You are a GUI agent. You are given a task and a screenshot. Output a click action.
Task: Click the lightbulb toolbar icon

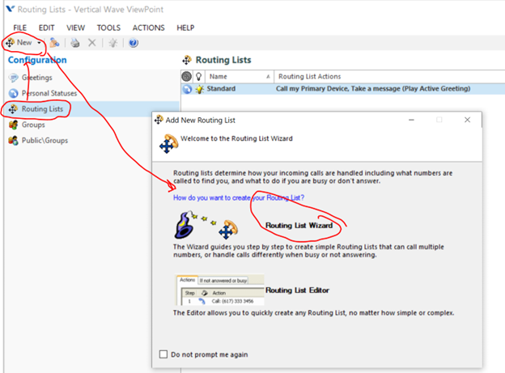[x=113, y=42]
